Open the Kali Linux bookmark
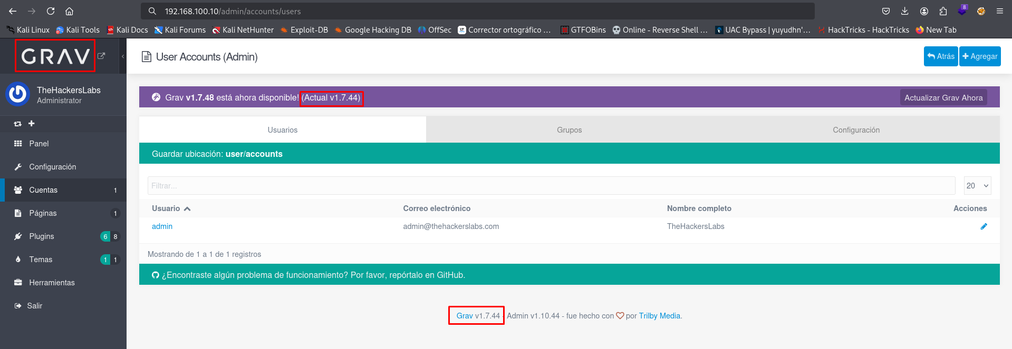Screen dimensions: 1012x349 (28, 30)
